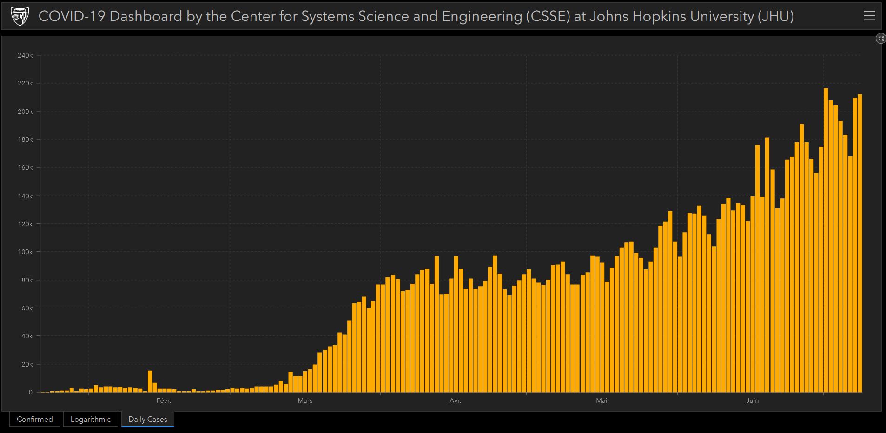The width and height of the screenshot is (886, 433).
Task: Click the Mai month label
Action: [602, 400]
